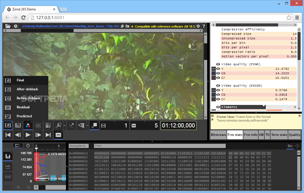
Task: Toggle the gradient frame view icon
Action: point(18,125)
